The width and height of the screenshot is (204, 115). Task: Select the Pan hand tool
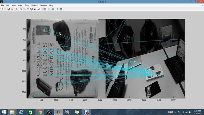coord(28,9)
